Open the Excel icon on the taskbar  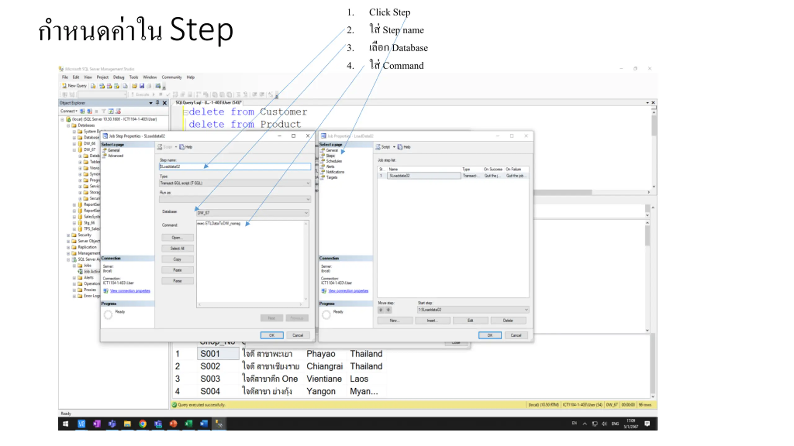coord(188,424)
